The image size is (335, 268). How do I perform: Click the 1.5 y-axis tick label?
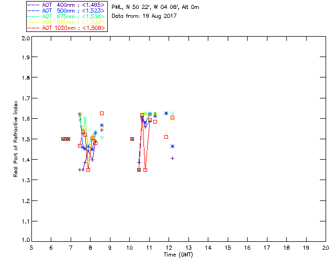(x=26, y=139)
